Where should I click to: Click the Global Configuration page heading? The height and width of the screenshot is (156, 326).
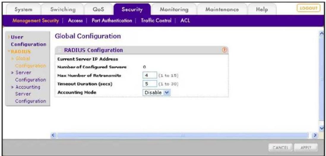[88, 36]
